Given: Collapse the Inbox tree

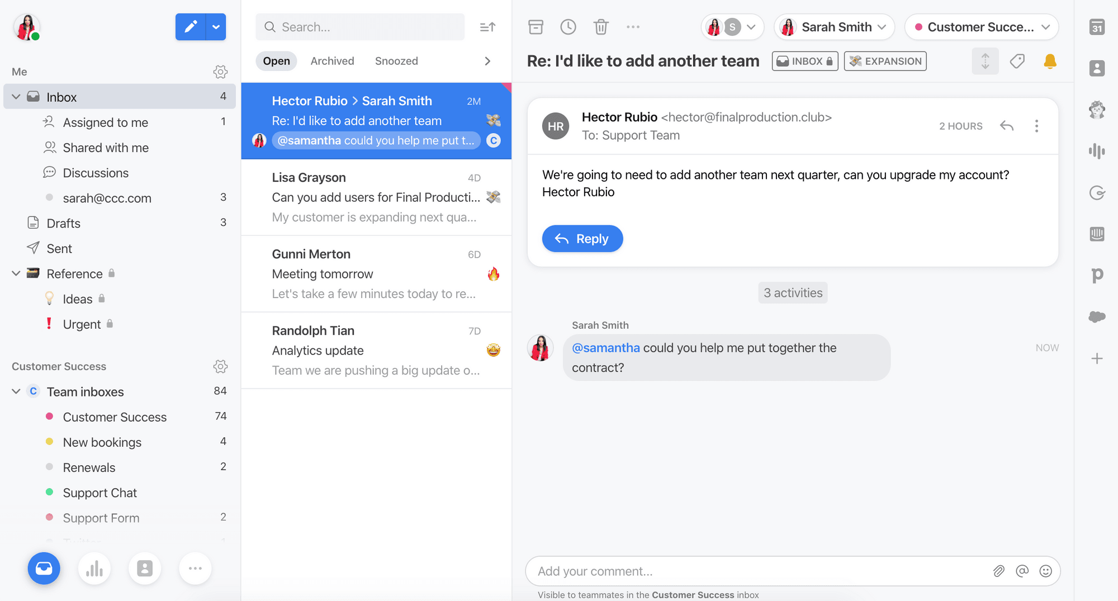Looking at the screenshot, I should pyautogui.click(x=16, y=97).
